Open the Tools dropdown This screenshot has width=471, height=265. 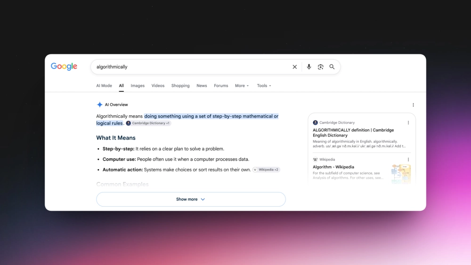(264, 86)
